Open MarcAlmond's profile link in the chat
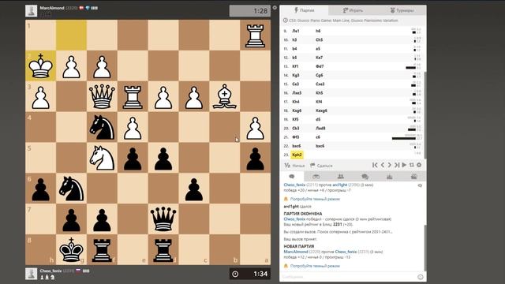This screenshot has height=284, width=505. [x=296, y=252]
